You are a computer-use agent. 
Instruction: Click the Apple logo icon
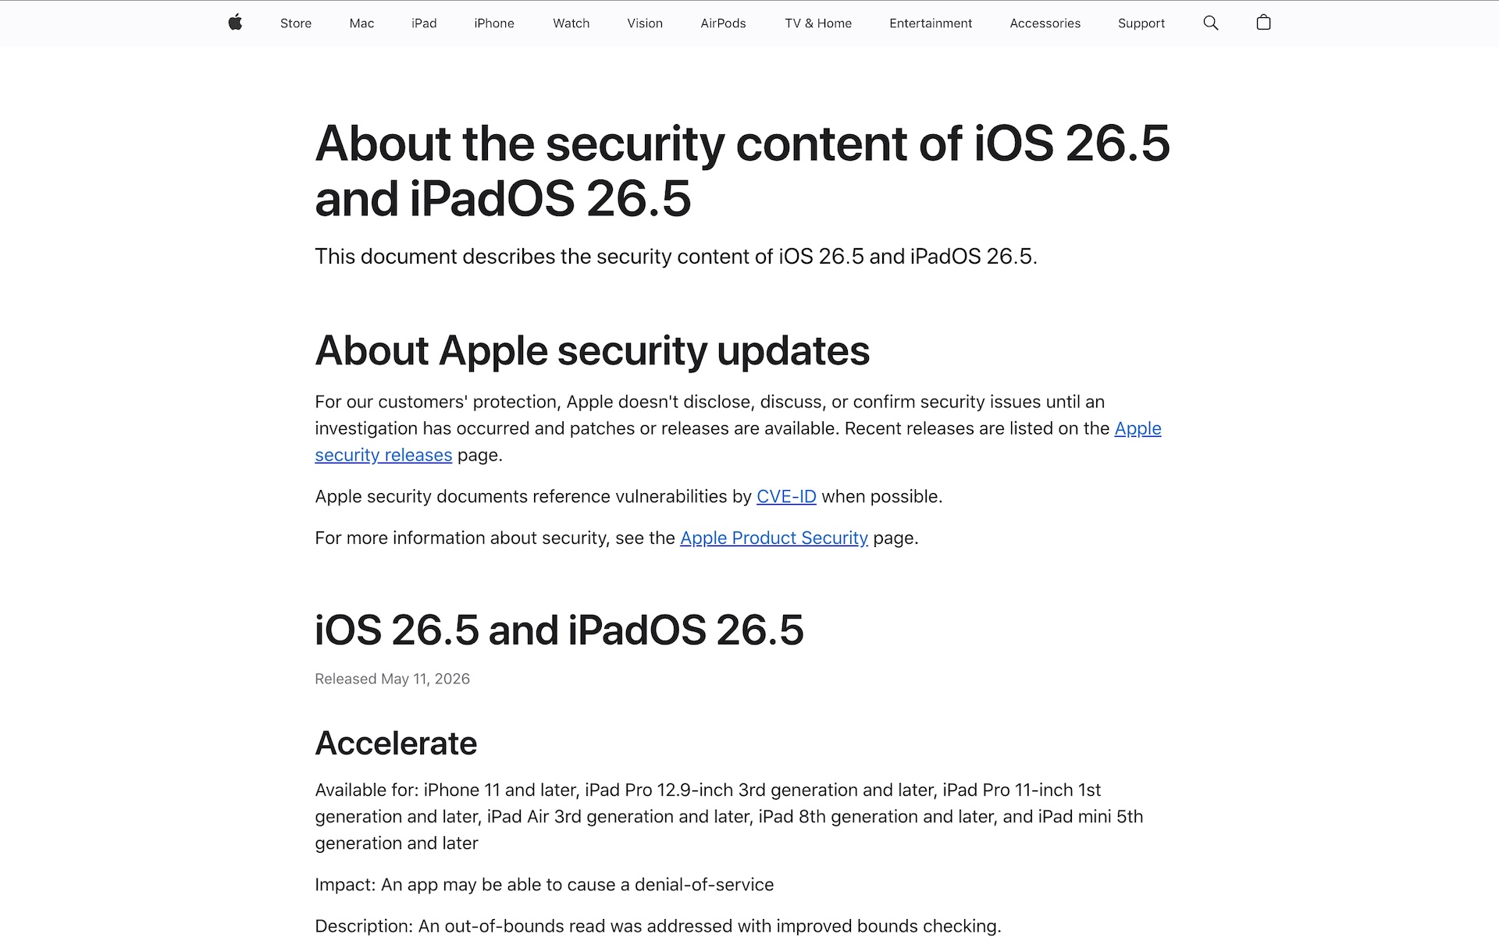click(x=235, y=23)
